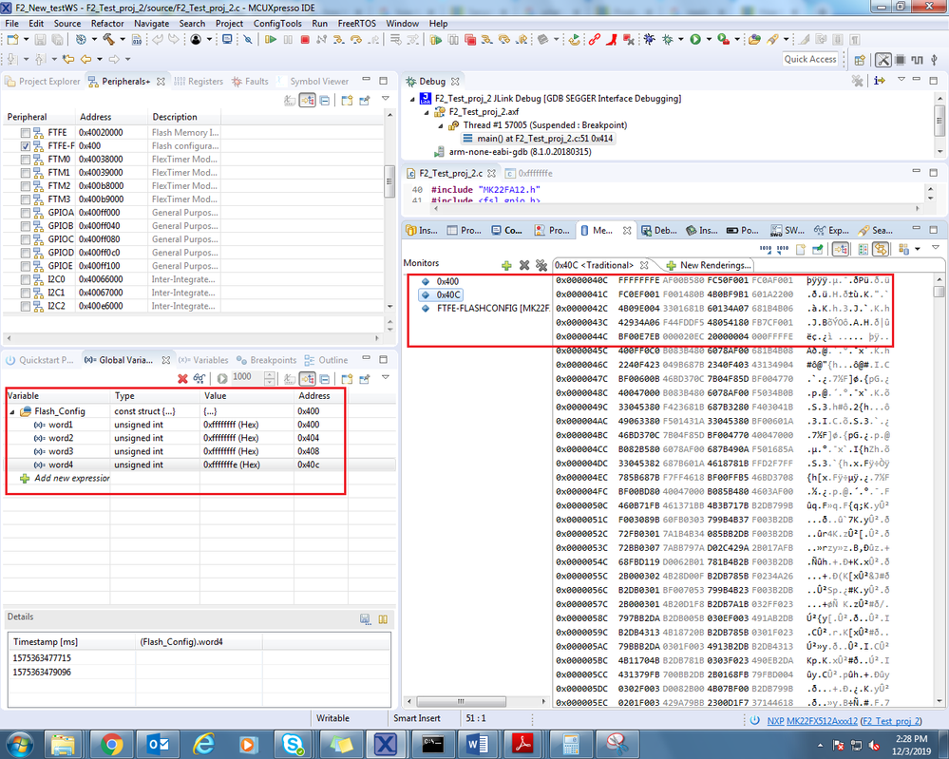Click the NXP link in status bar
Screen dimensions: 949x759
775,720
